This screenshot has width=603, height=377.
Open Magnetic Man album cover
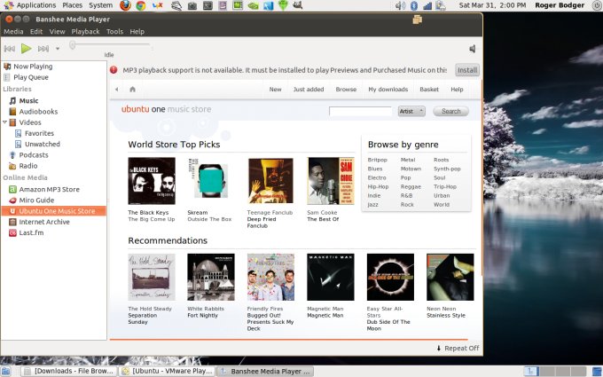[331, 277]
